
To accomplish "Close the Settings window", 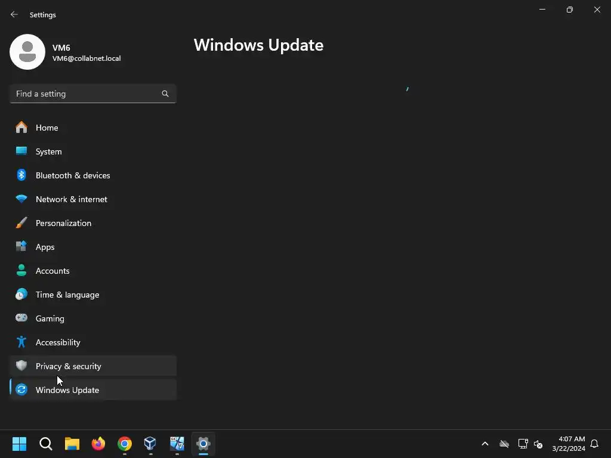I will [x=597, y=10].
